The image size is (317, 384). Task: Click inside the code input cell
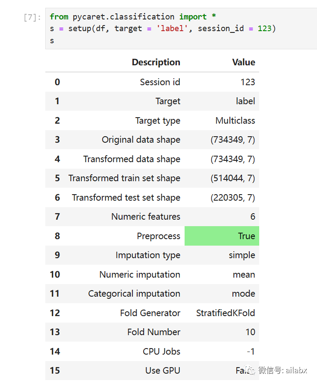(x=181, y=29)
